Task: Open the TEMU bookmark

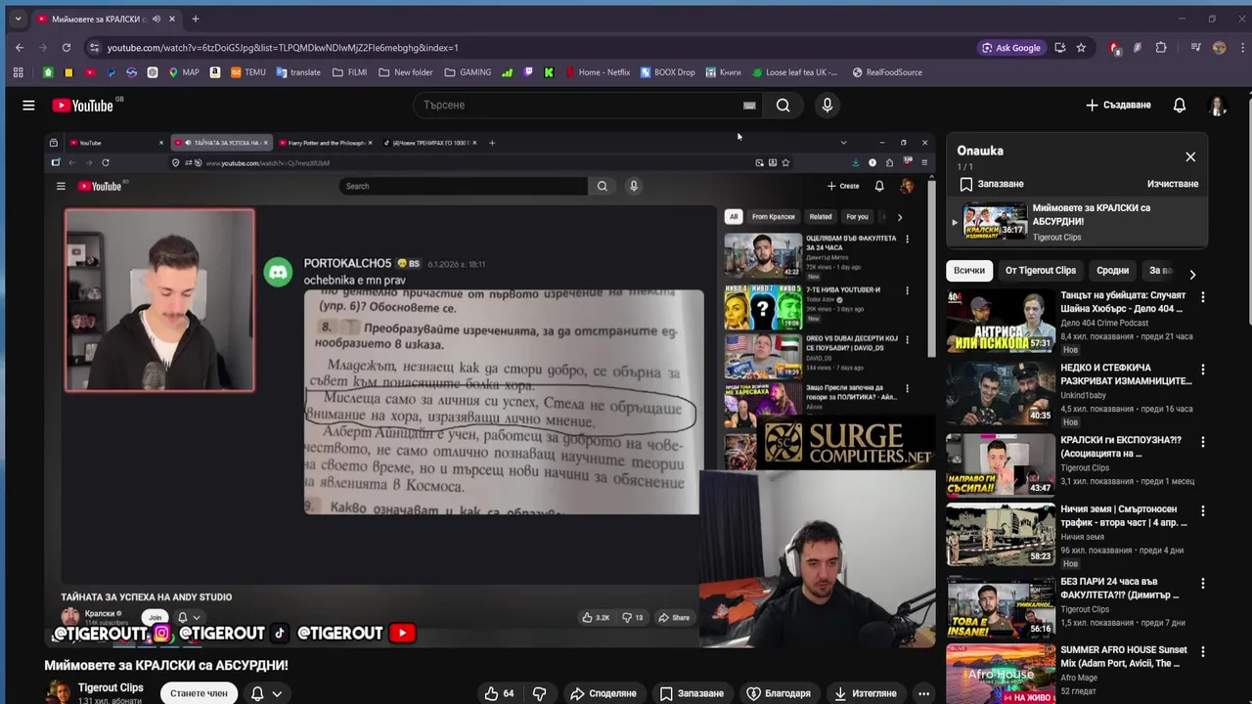Action: click(x=247, y=72)
